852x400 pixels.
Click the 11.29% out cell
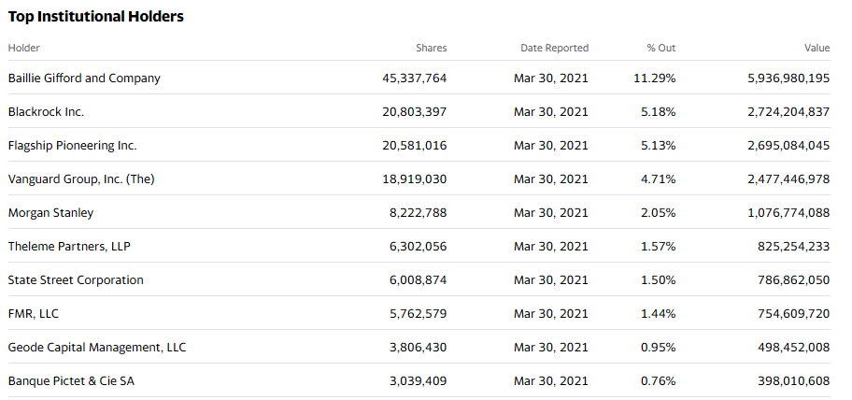654,79
